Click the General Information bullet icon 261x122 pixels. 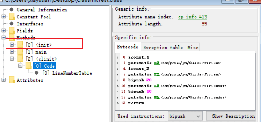tap(12, 10)
